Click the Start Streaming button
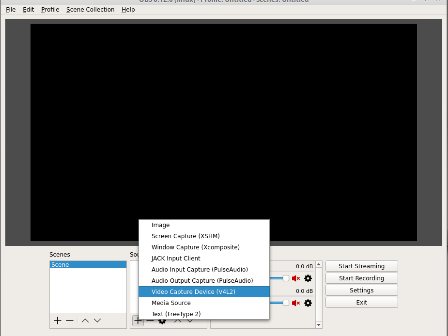Image resolution: width=448 pixels, height=336 pixels. [361, 266]
